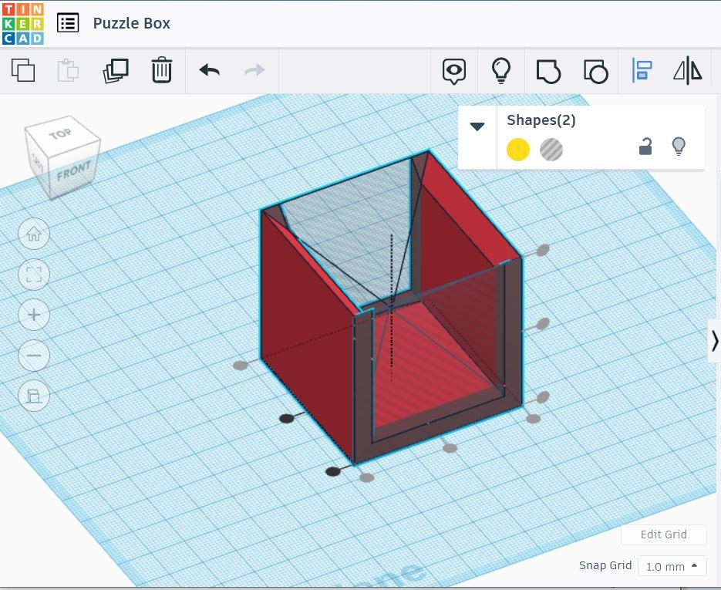Click the Home view button

[34, 234]
